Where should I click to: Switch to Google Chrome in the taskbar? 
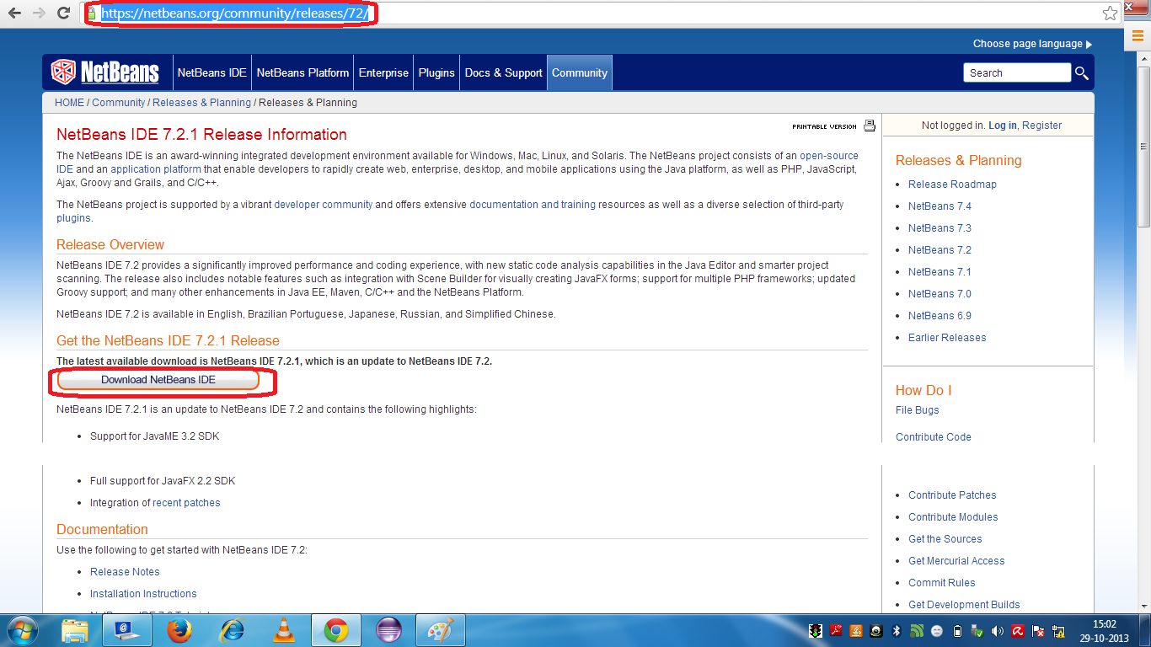(336, 631)
